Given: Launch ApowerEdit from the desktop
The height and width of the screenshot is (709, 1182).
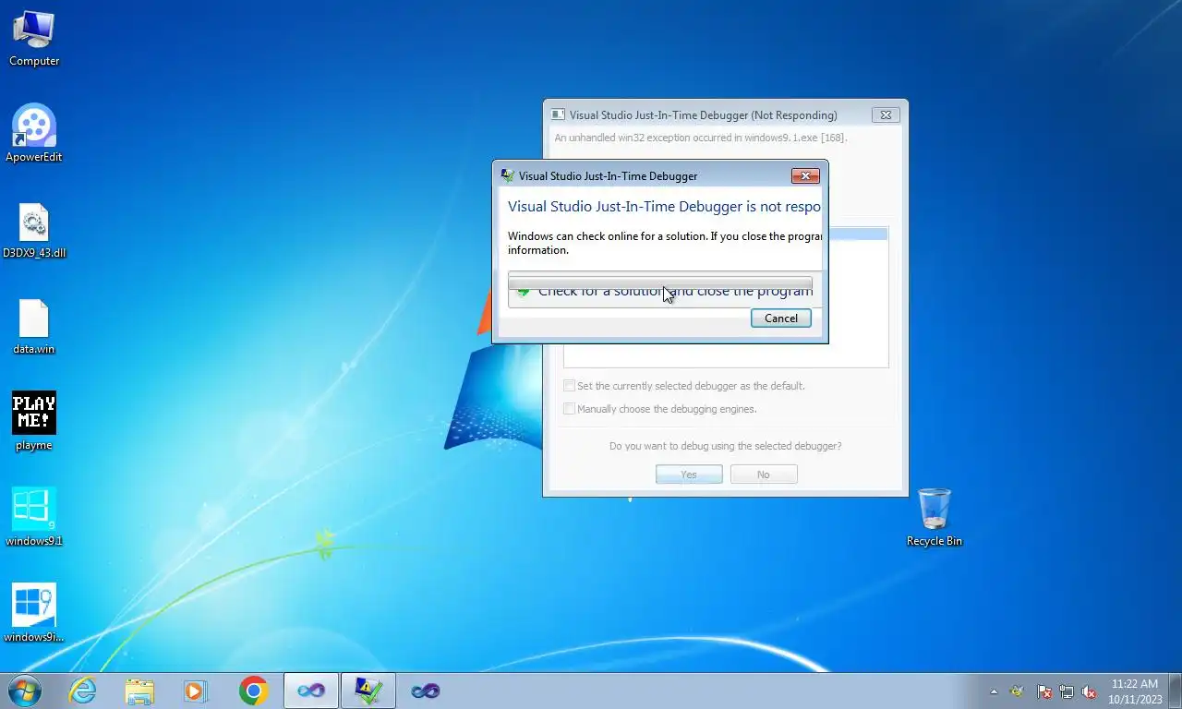Looking at the screenshot, I should [x=34, y=134].
